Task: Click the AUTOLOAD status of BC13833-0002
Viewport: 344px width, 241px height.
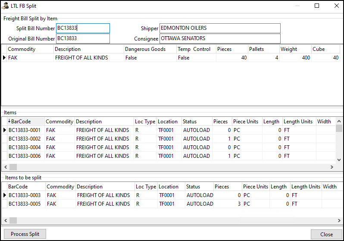Action: 196,139
